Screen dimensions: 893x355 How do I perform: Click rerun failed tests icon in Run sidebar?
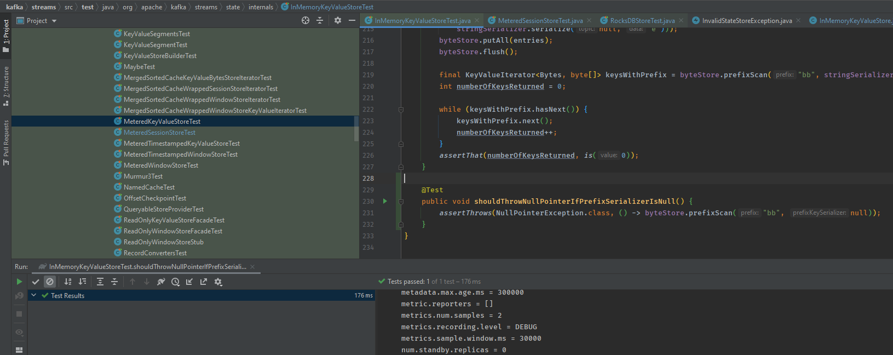point(19,296)
